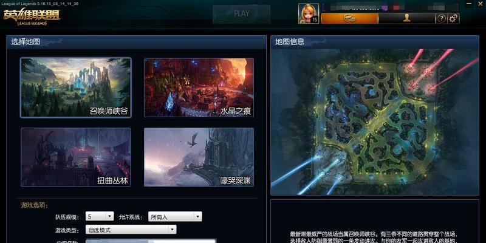
Task: Click the 允许观战 label text
Action: point(131,217)
